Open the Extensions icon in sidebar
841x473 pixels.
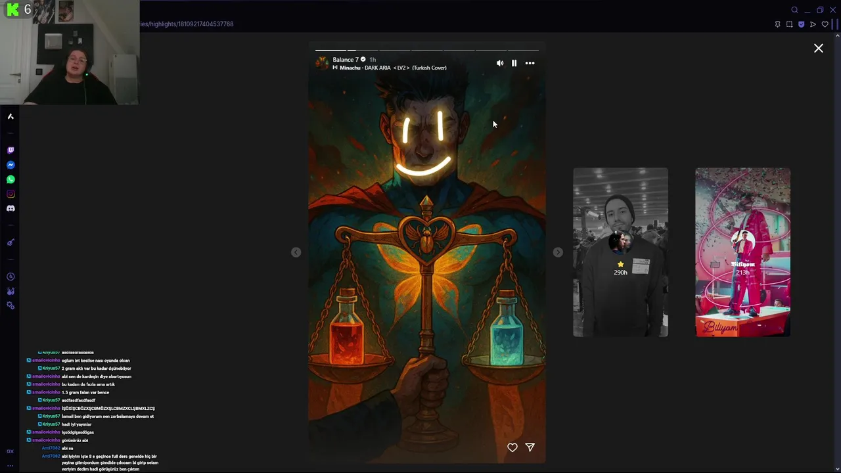point(11,291)
